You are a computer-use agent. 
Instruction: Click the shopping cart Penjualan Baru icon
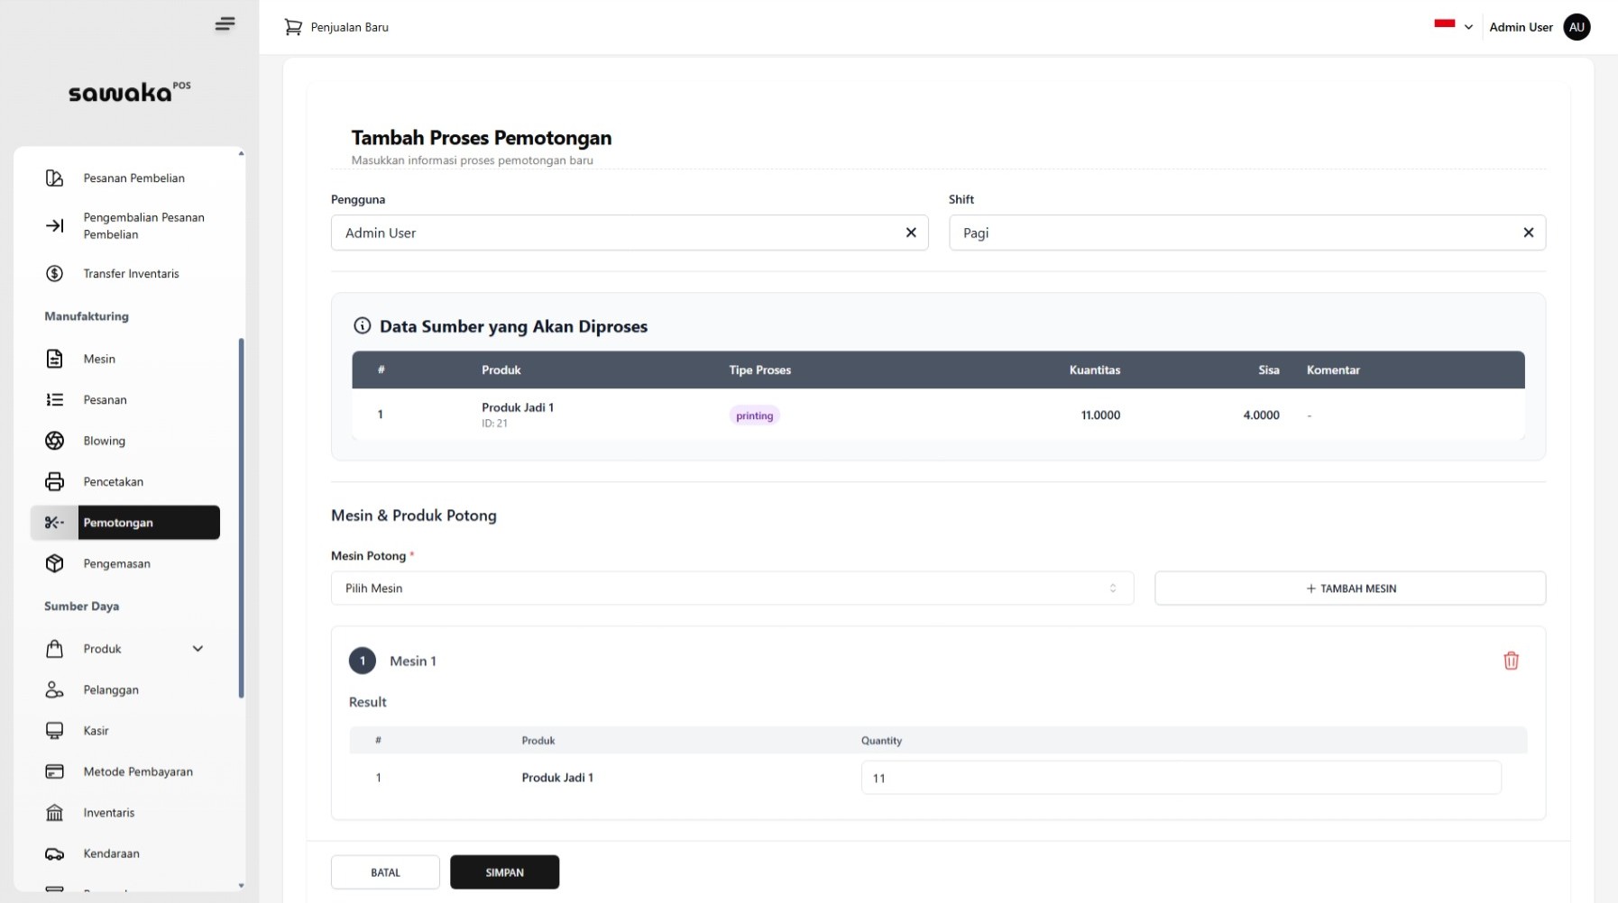[293, 27]
